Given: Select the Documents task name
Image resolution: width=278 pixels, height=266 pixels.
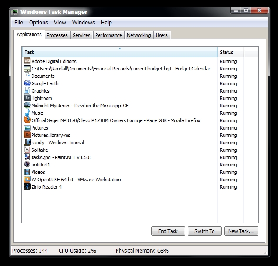Looking at the screenshot, I should [x=43, y=76].
